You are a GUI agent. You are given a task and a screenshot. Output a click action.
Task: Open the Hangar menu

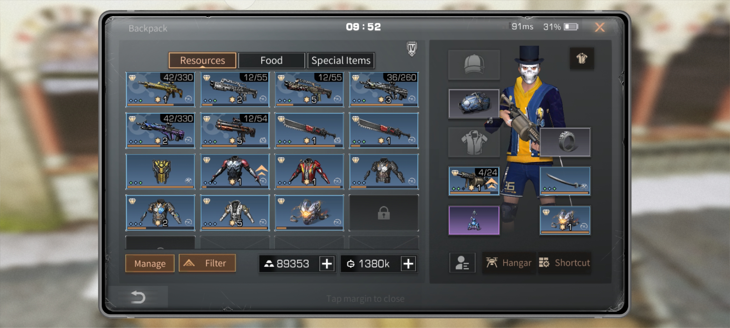coord(509,263)
